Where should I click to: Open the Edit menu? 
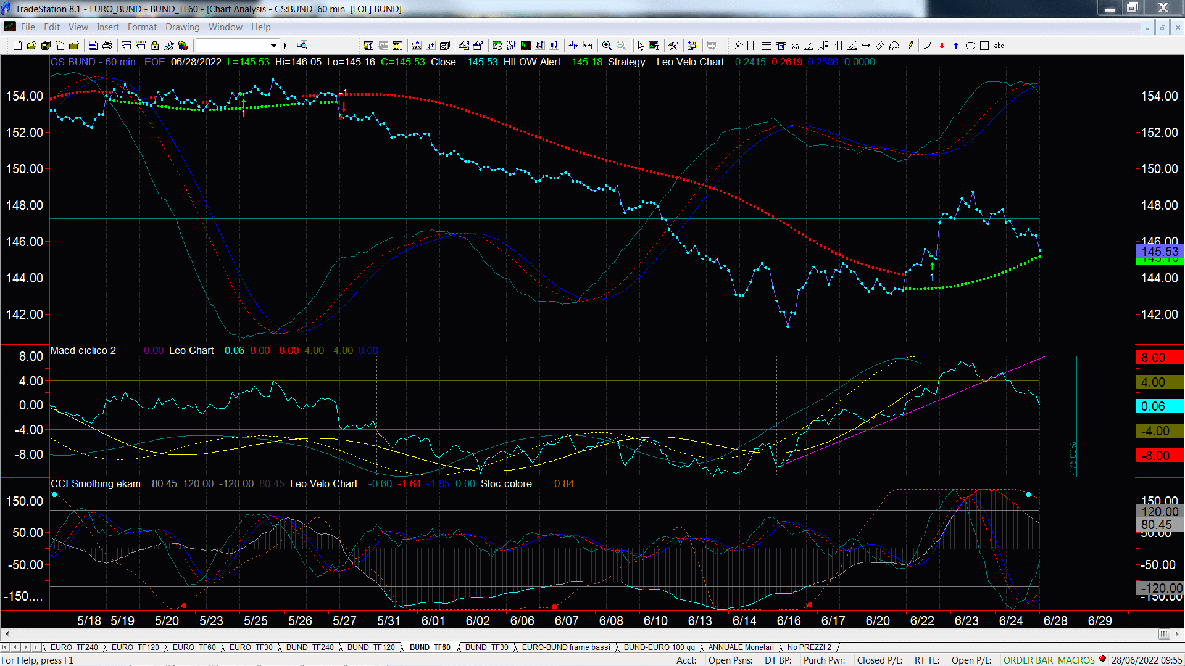(52, 27)
